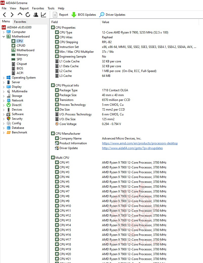Open the File menu

tap(4, 8)
